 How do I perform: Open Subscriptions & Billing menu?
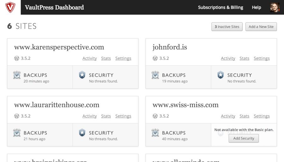tap(220, 7)
